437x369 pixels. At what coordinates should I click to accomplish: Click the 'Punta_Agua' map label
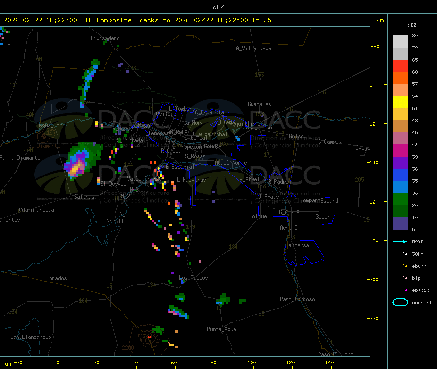(221, 330)
